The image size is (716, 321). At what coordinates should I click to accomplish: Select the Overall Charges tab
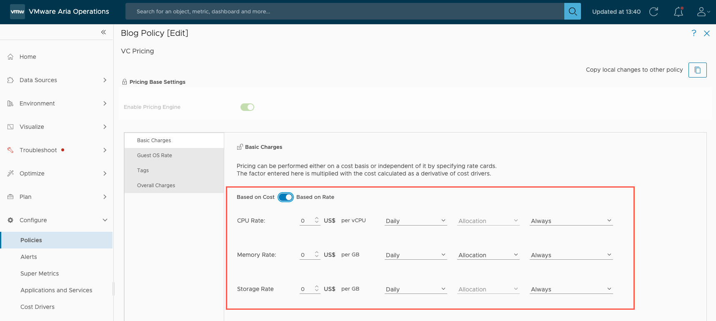click(156, 186)
